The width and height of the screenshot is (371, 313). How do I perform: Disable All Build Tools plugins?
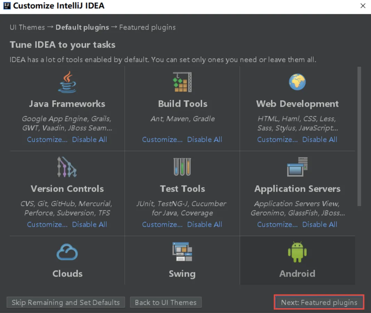pos(205,139)
